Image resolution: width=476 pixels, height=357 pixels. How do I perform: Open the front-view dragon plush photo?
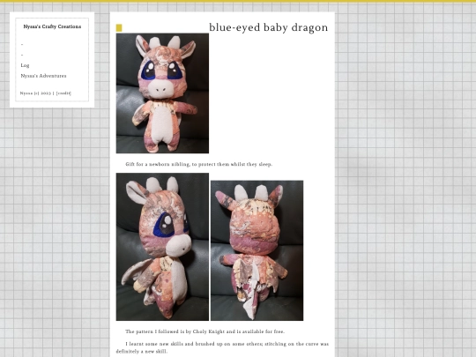tap(162, 93)
